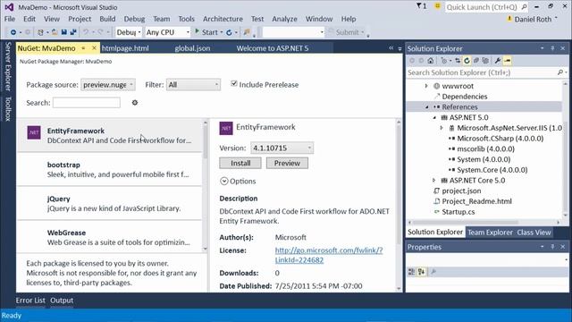
Task: Toggle the Show All Files icon
Action: pos(485,61)
